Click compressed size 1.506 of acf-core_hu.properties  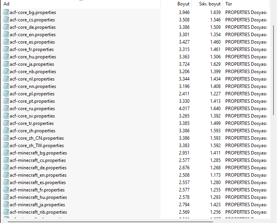tap(216, 57)
